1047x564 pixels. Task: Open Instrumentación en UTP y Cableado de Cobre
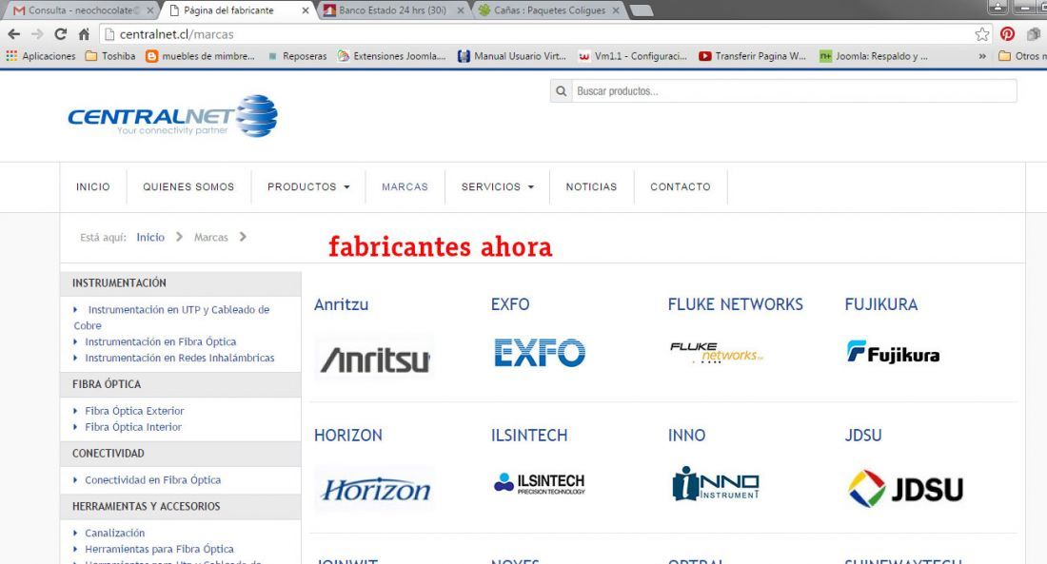[171, 317]
